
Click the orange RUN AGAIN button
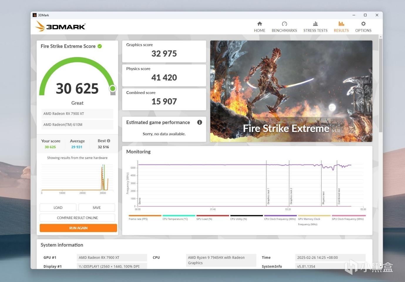[78, 228]
